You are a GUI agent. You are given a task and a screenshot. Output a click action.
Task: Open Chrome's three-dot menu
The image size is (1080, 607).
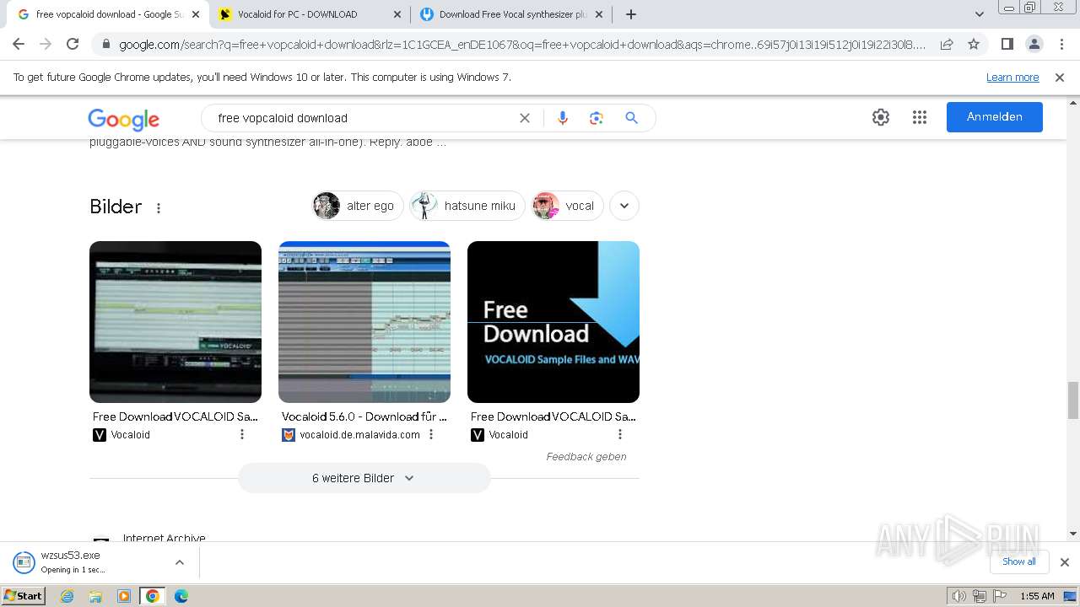(x=1061, y=44)
